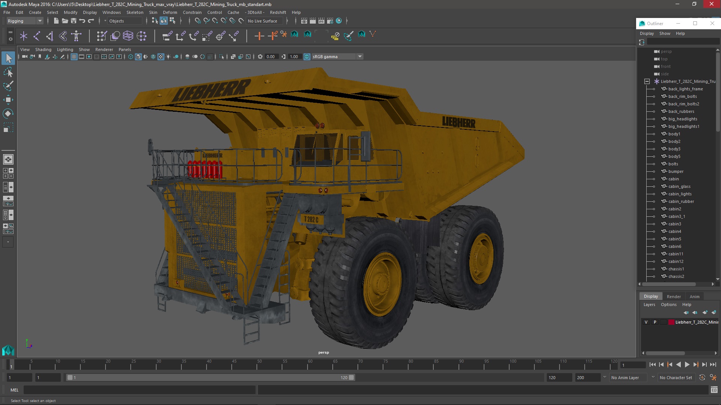Open the Layers menu in layer editor

click(649, 304)
